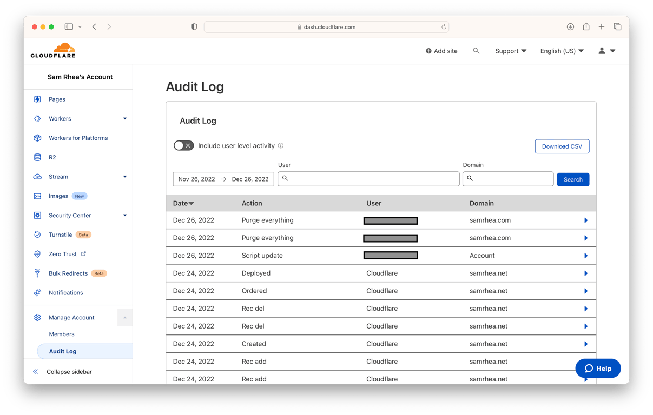This screenshot has height=415, width=653.
Task: Open Images from the sidebar
Action: pos(37,196)
